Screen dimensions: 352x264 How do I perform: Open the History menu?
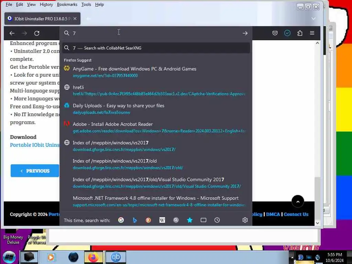[46, 4]
